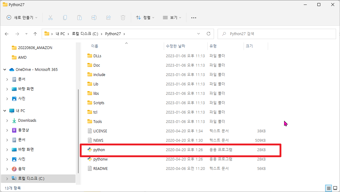This screenshot has height=192, width=340.
Task: Select the LICENSE text document icon
Action: [89, 131]
